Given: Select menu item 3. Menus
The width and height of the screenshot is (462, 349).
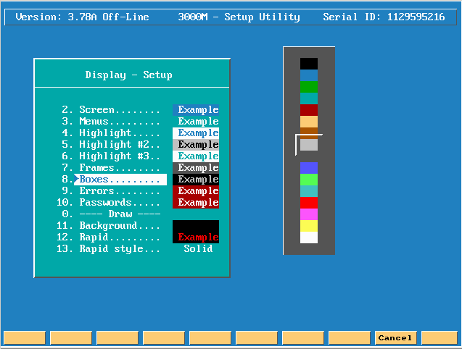Looking at the screenshot, I should click(x=111, y=121).
